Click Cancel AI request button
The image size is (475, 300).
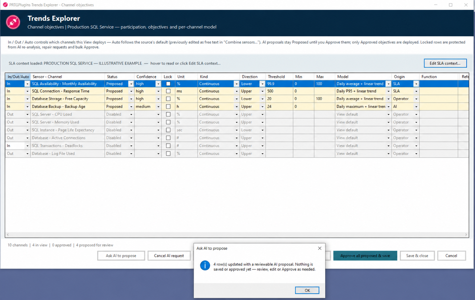169,256
